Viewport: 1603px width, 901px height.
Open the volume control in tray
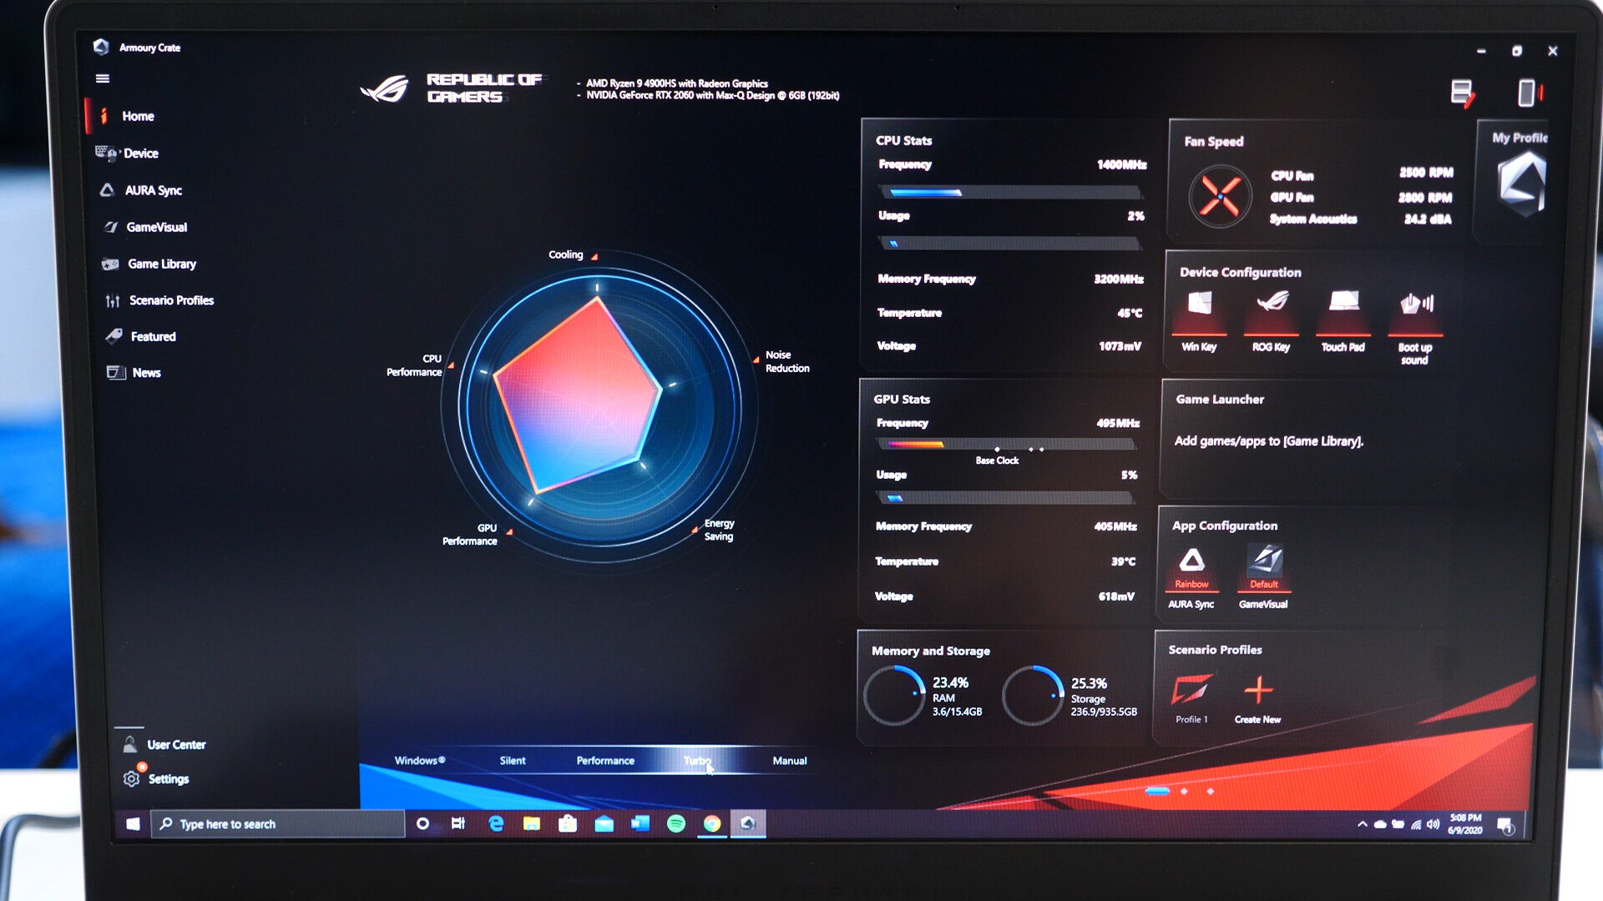tap(1434, 824)
